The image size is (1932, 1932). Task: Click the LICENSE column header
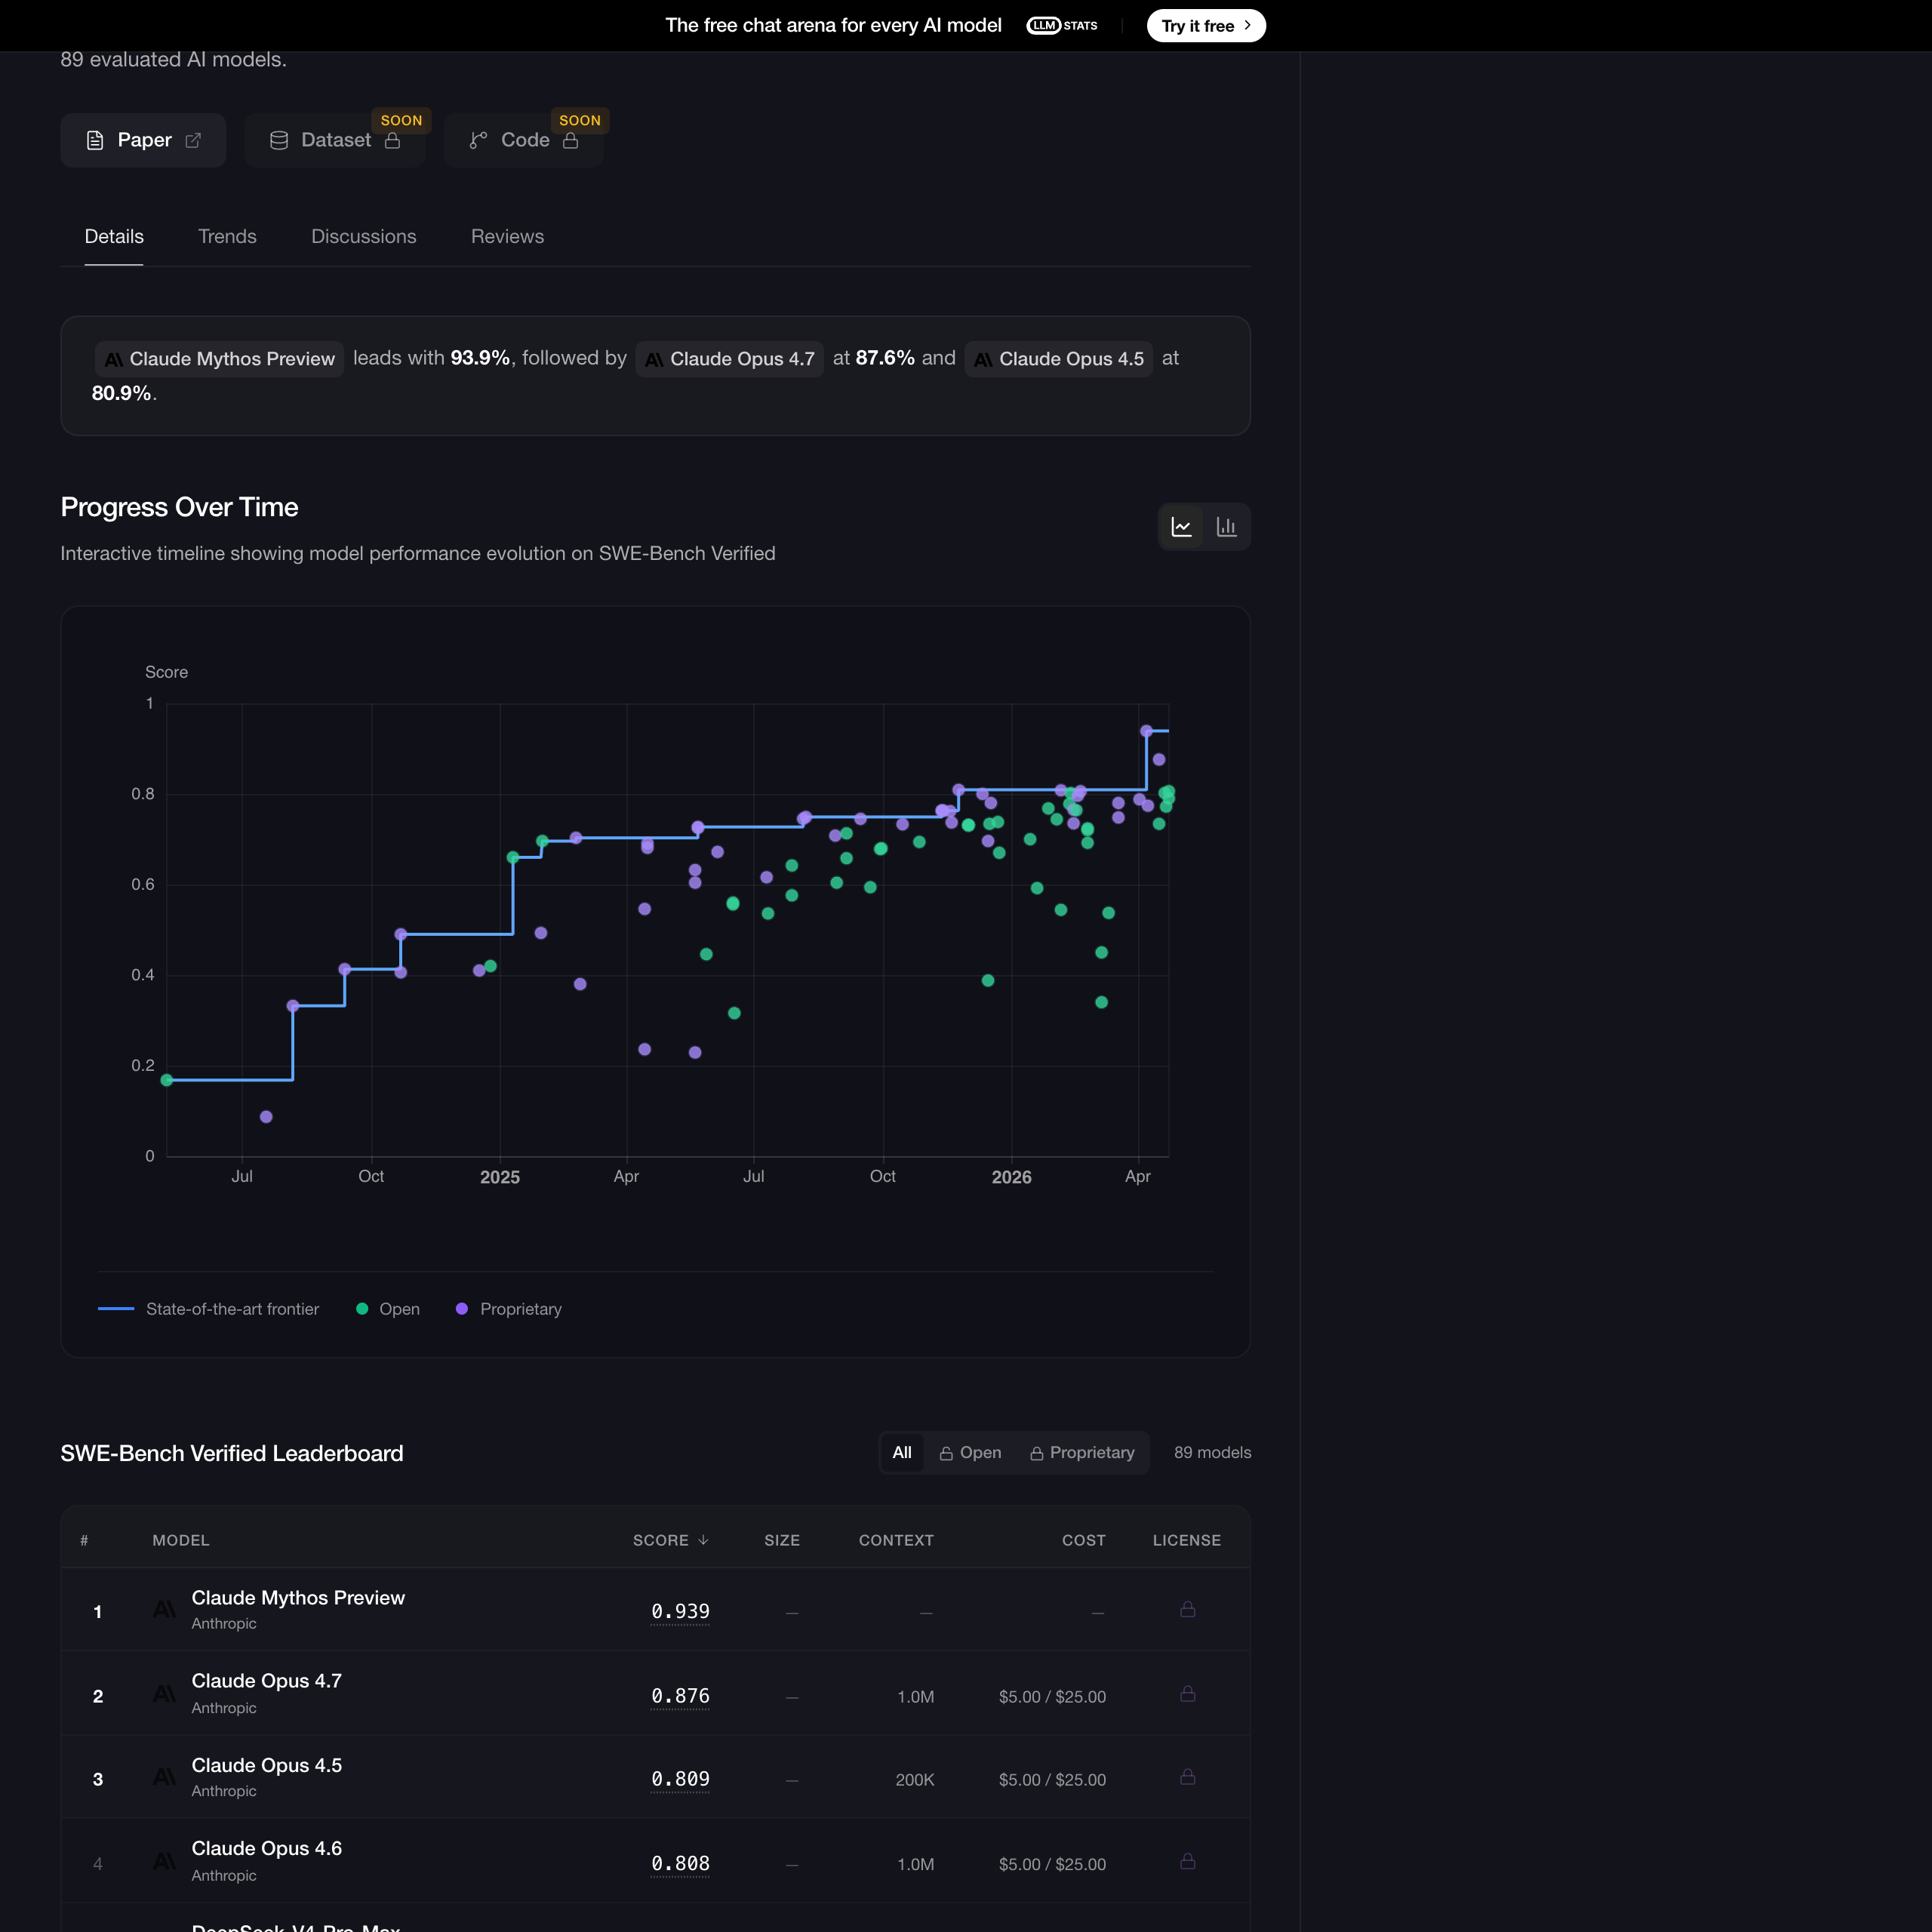(1187, 1540)
